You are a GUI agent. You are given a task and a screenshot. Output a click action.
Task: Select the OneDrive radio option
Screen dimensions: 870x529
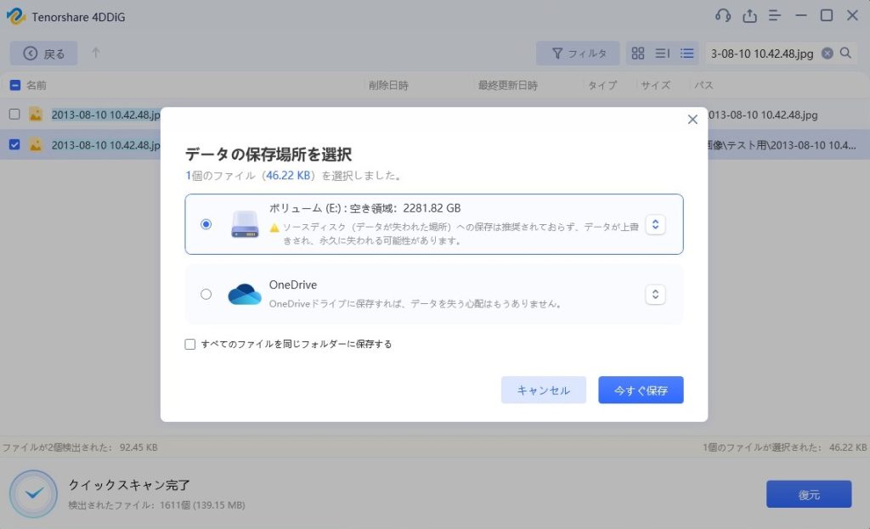click(x=206, y=295)
